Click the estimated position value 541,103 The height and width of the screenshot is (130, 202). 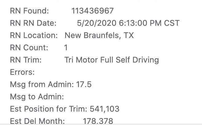[104, 109]
